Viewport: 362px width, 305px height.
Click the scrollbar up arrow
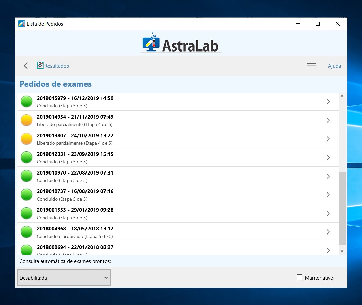(342, 96)
